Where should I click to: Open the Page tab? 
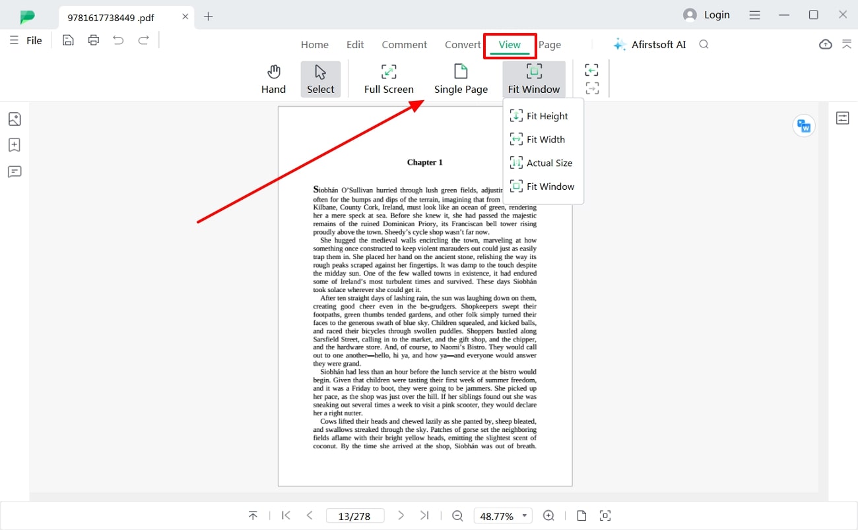point(550,45)
